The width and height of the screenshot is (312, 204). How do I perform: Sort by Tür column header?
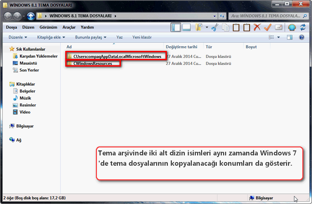coord(223,47)
